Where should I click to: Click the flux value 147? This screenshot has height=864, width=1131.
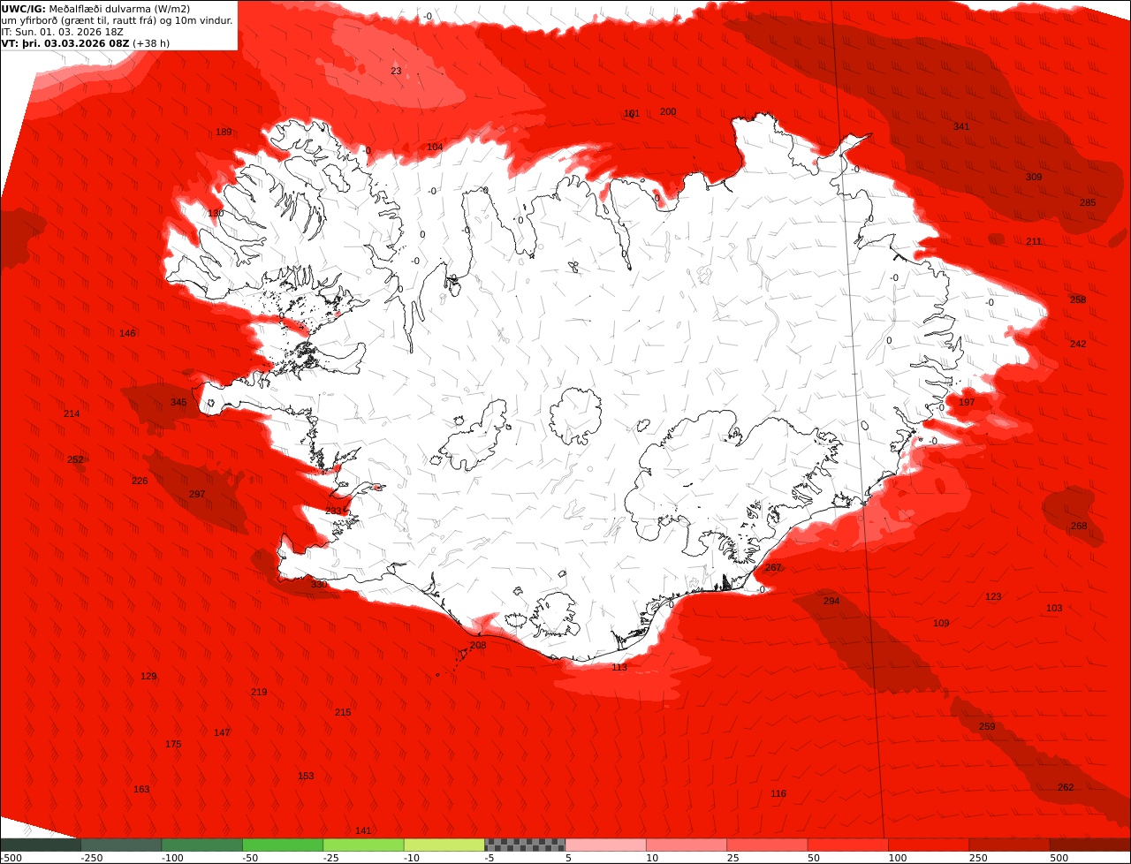[x=222, y=732]
